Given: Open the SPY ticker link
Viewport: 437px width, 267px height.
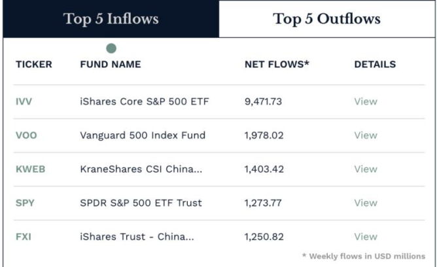Looking at the screenshot, I should pyautogui.click(x=24, y=203).
